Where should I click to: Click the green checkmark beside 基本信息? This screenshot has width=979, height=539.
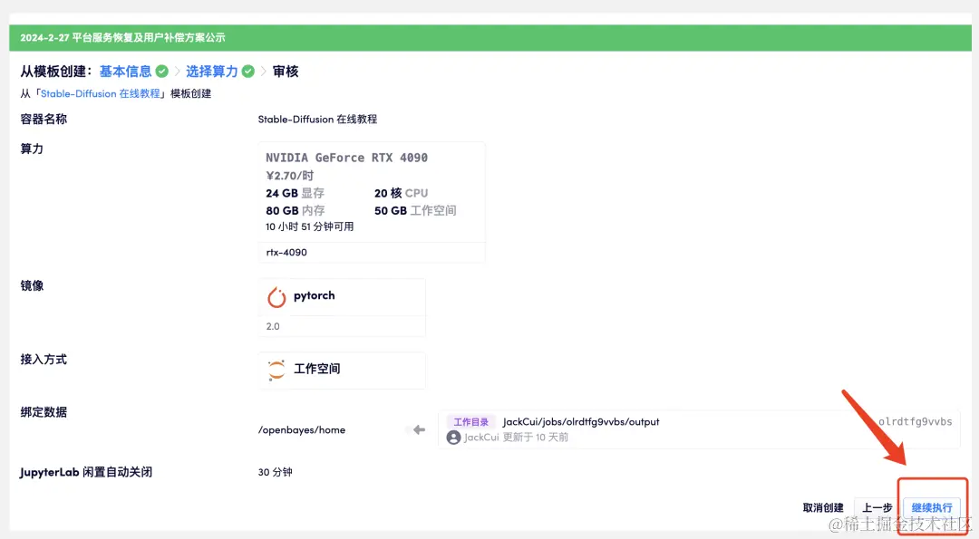160,71
